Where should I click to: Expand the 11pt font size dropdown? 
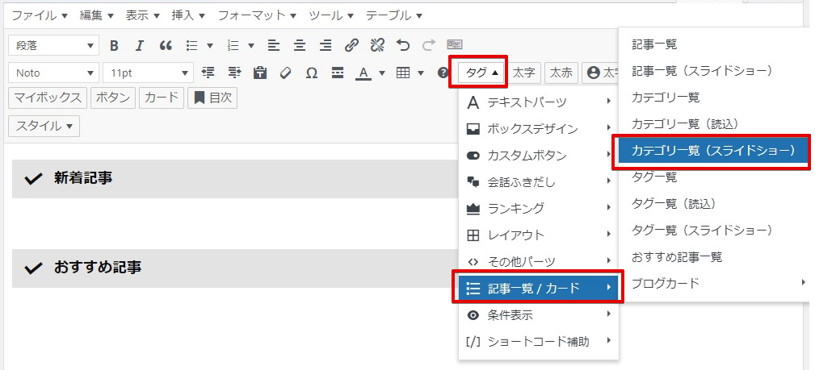(148, 73)
